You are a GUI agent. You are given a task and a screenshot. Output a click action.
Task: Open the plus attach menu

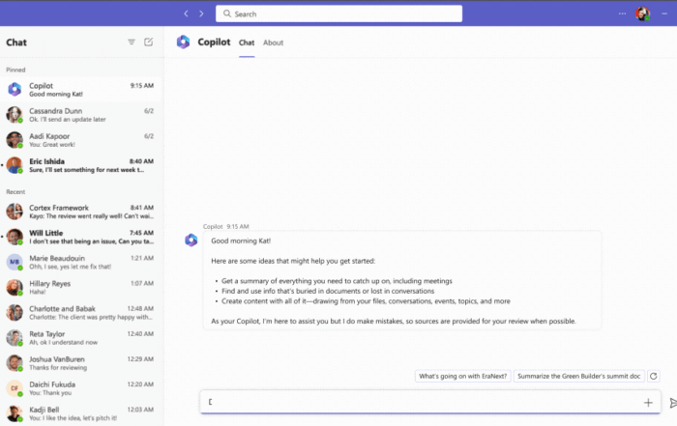click(x=648, y=402)
